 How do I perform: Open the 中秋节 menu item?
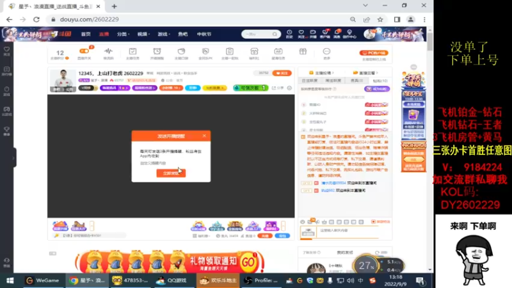click(x=204, y=34)
